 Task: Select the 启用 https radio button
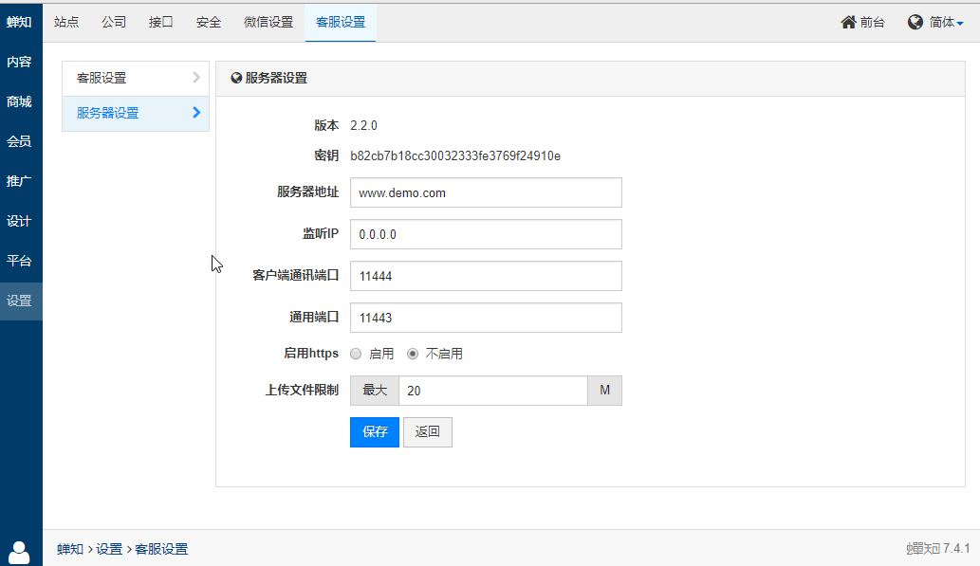pyautogui.click(x=356, y=354)
